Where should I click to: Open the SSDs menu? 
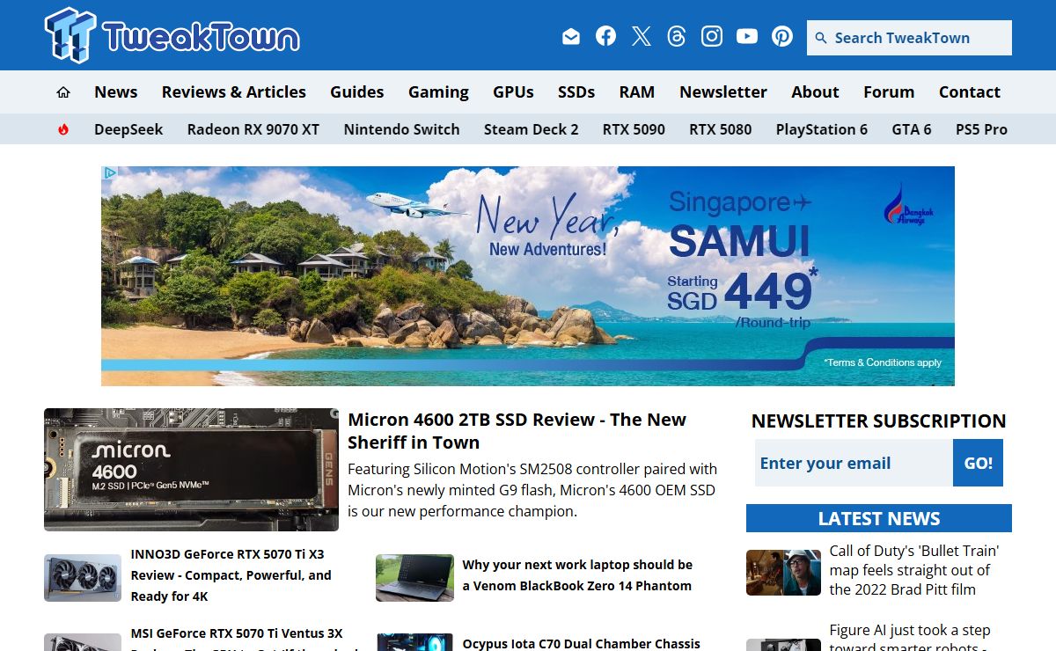pos(576,91)
